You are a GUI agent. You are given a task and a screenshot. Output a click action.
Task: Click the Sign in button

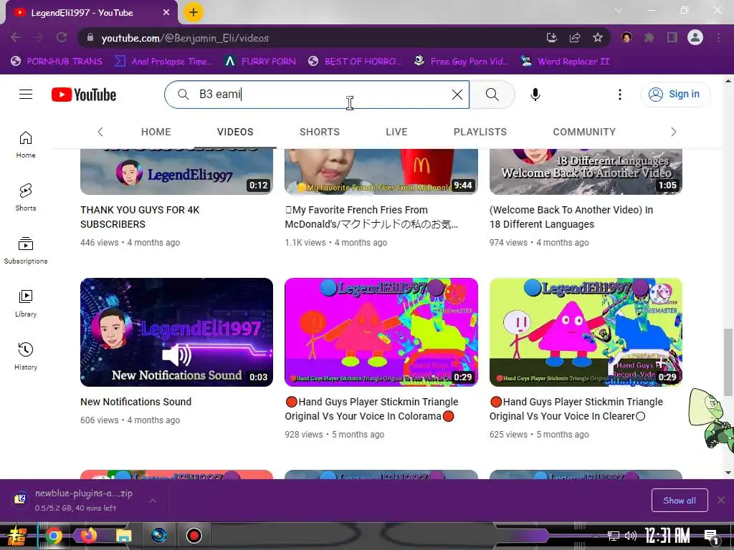(x=675, y=95)
